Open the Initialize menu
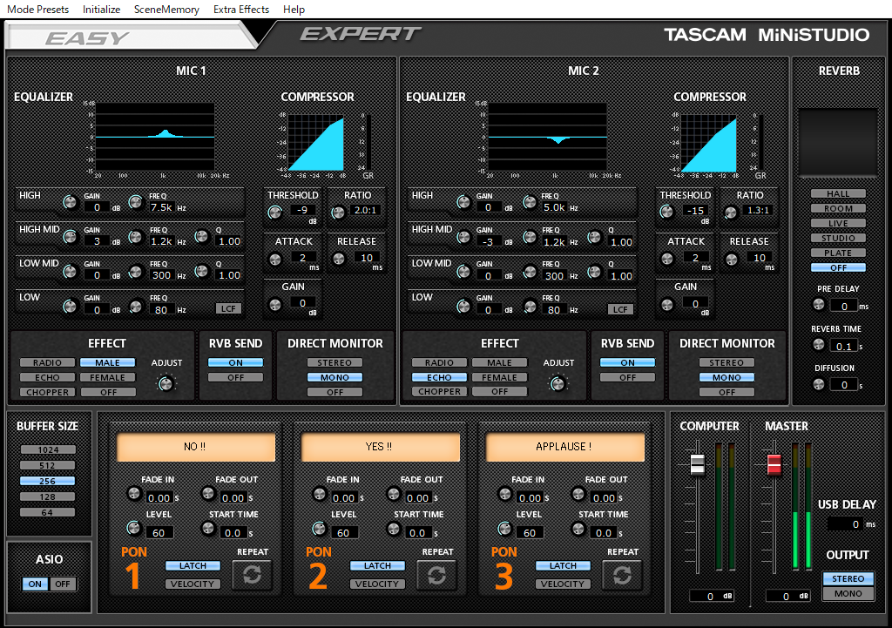892x628 pixels. 101,9
